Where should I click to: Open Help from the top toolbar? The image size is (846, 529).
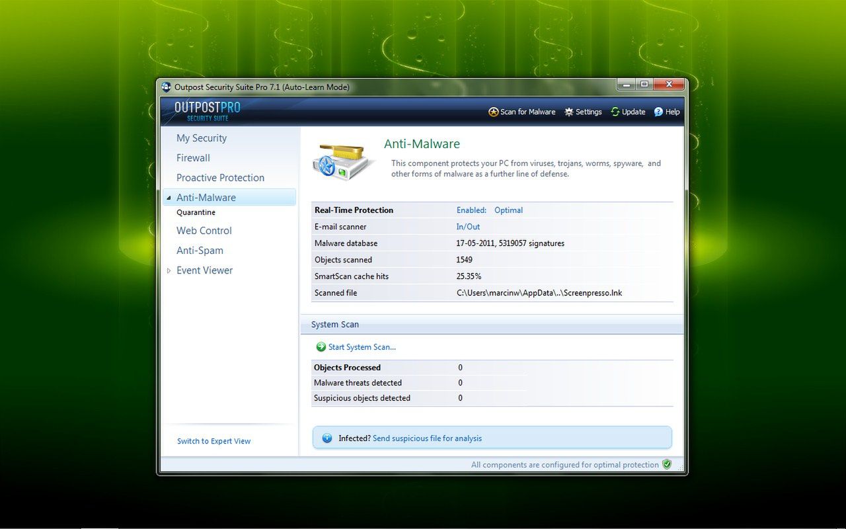pos(672,112)
